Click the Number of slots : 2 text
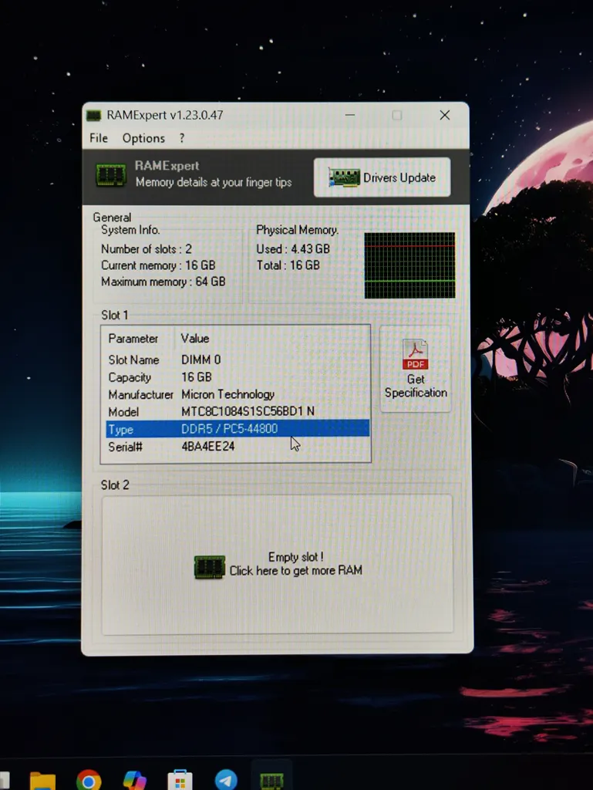 pyautogui.click(x=146, y=249)
